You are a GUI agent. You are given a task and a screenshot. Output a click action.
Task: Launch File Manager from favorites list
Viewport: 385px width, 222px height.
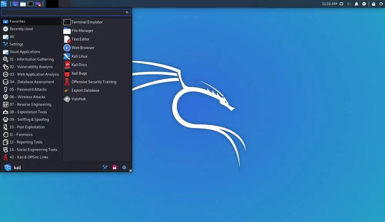[x=97, y=31]
